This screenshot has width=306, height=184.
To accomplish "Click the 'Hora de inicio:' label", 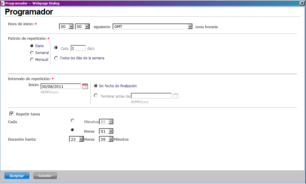I will click(21, 24).
